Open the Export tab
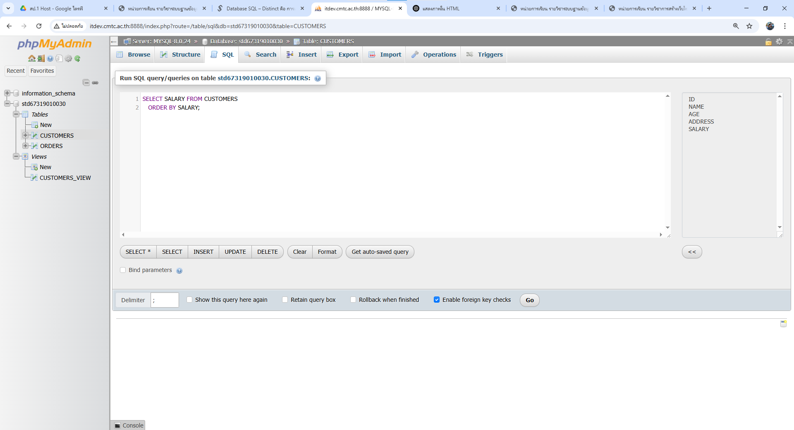Image resolution: width=794 pixels, height=430 pixels. (342, 55)
